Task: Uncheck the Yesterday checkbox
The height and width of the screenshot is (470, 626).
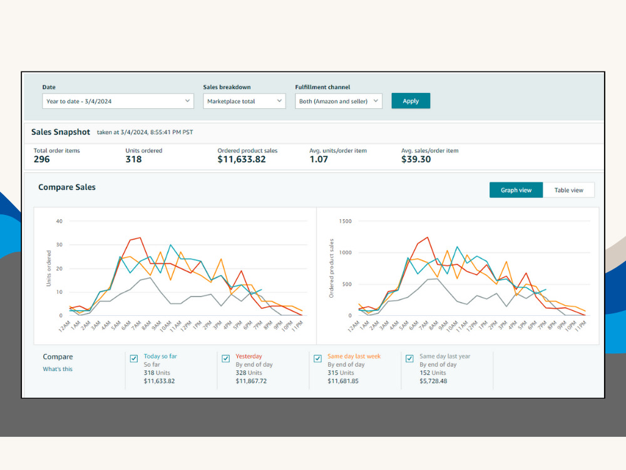Action: click(225, 358)
